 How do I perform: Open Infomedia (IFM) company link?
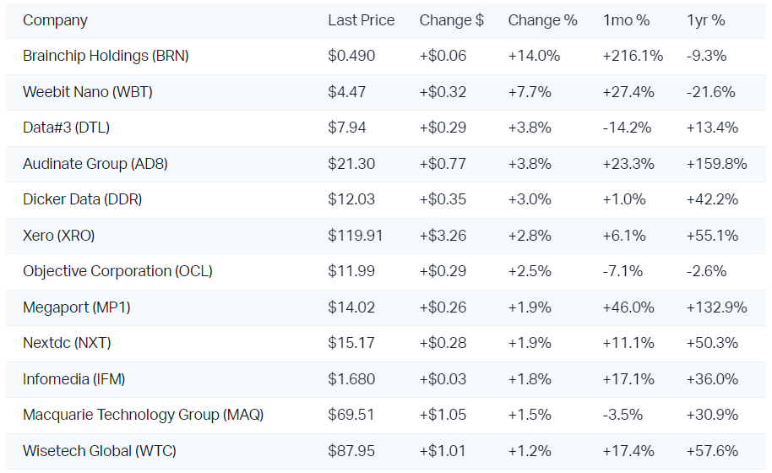pos(73,379)
